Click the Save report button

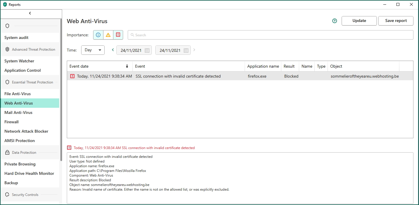(396, 21)
